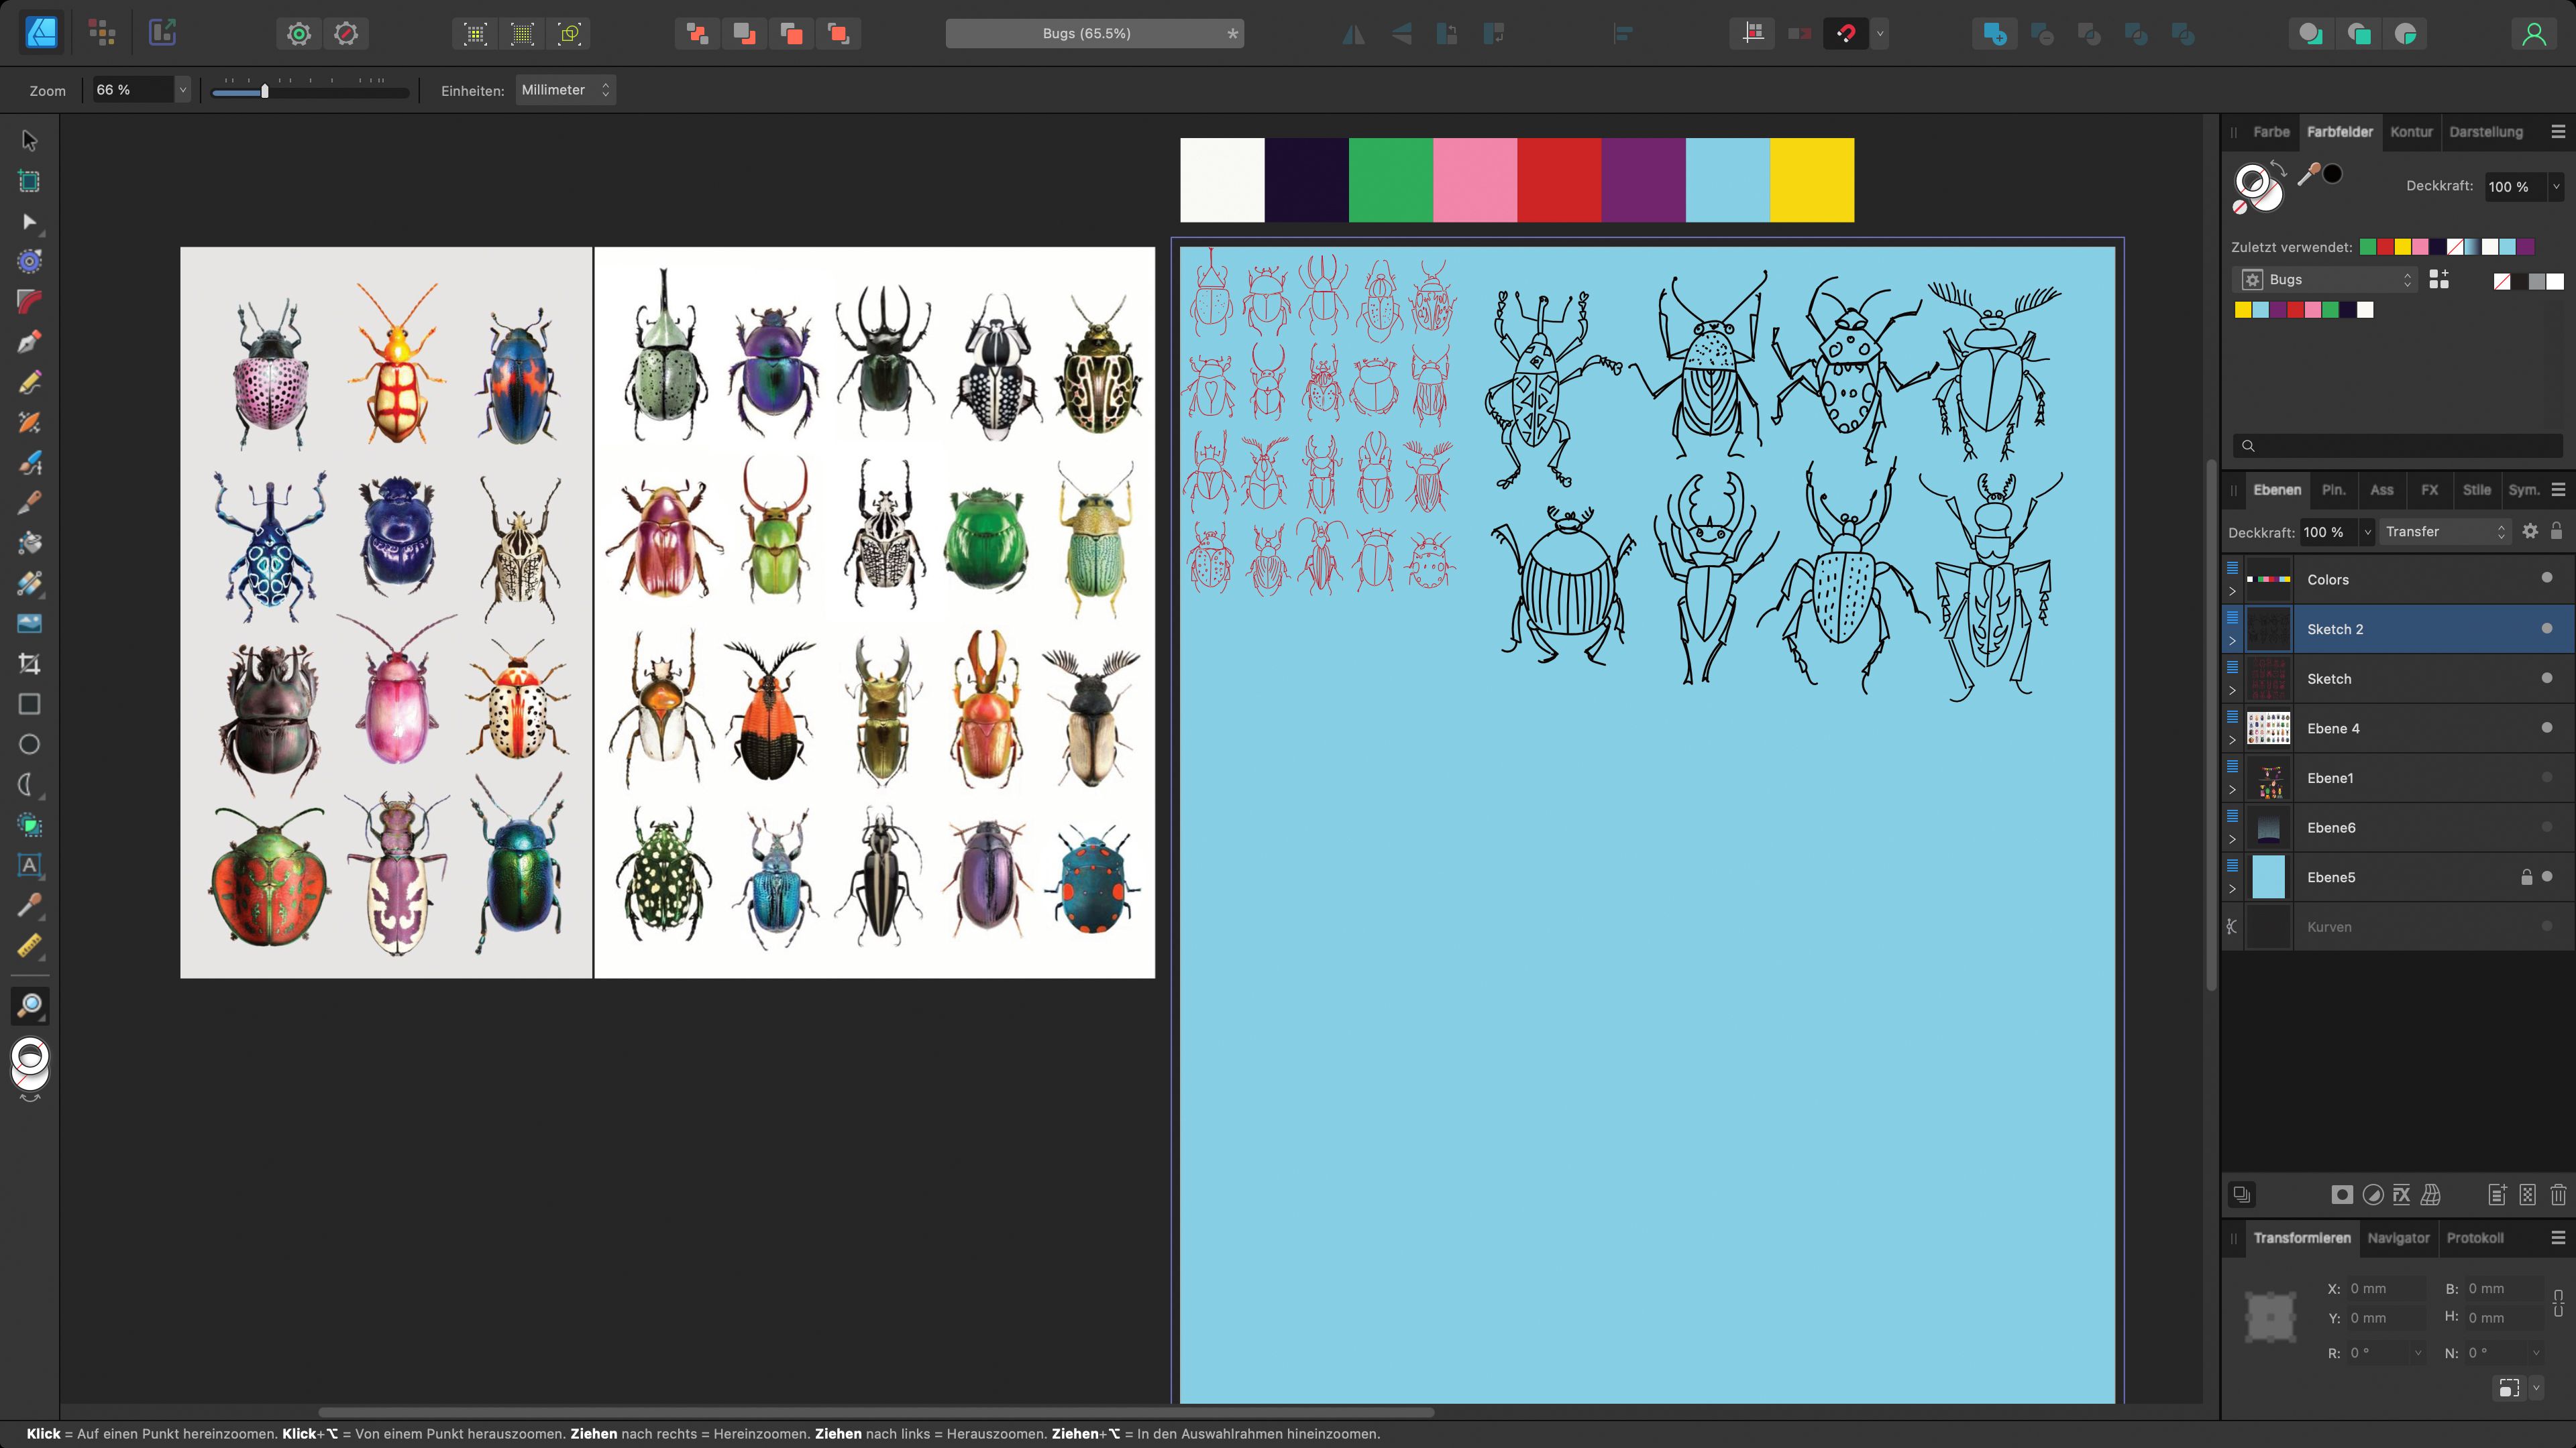Expand the Sketch 2 layer group
This screenshot has height=1448, width=2576.
tap(2232, 641)
